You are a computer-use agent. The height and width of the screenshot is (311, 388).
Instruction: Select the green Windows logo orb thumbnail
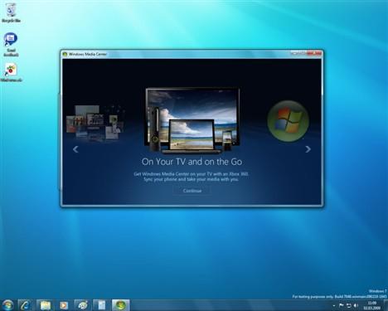pyautogui.click(x=288, y=121)
